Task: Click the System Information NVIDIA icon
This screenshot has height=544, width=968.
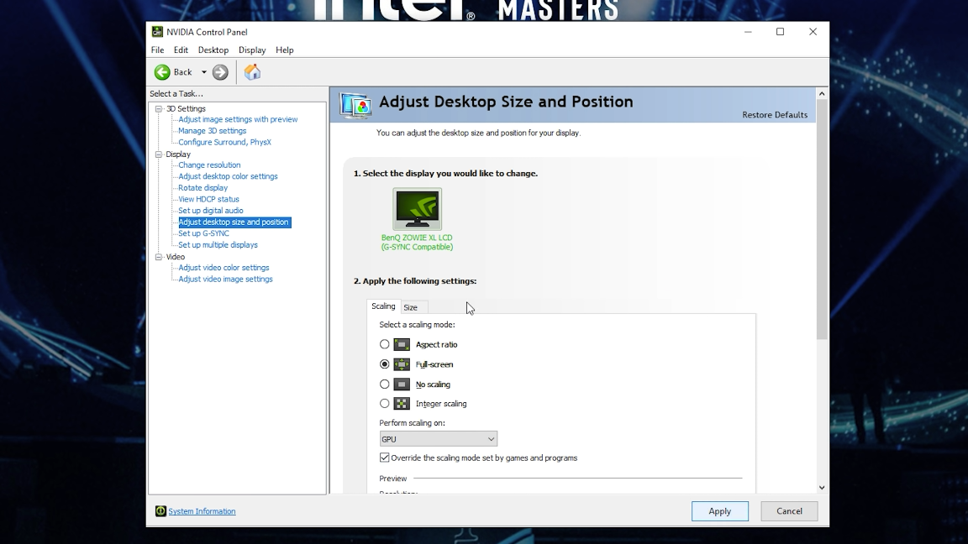Action: 160,510
